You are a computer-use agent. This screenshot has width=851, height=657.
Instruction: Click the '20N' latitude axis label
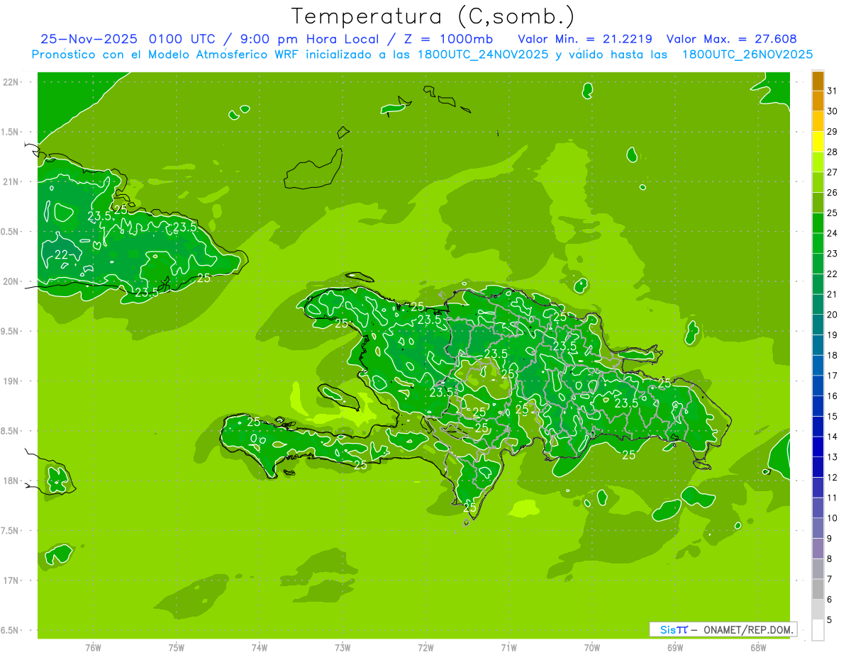click(11, 281)
